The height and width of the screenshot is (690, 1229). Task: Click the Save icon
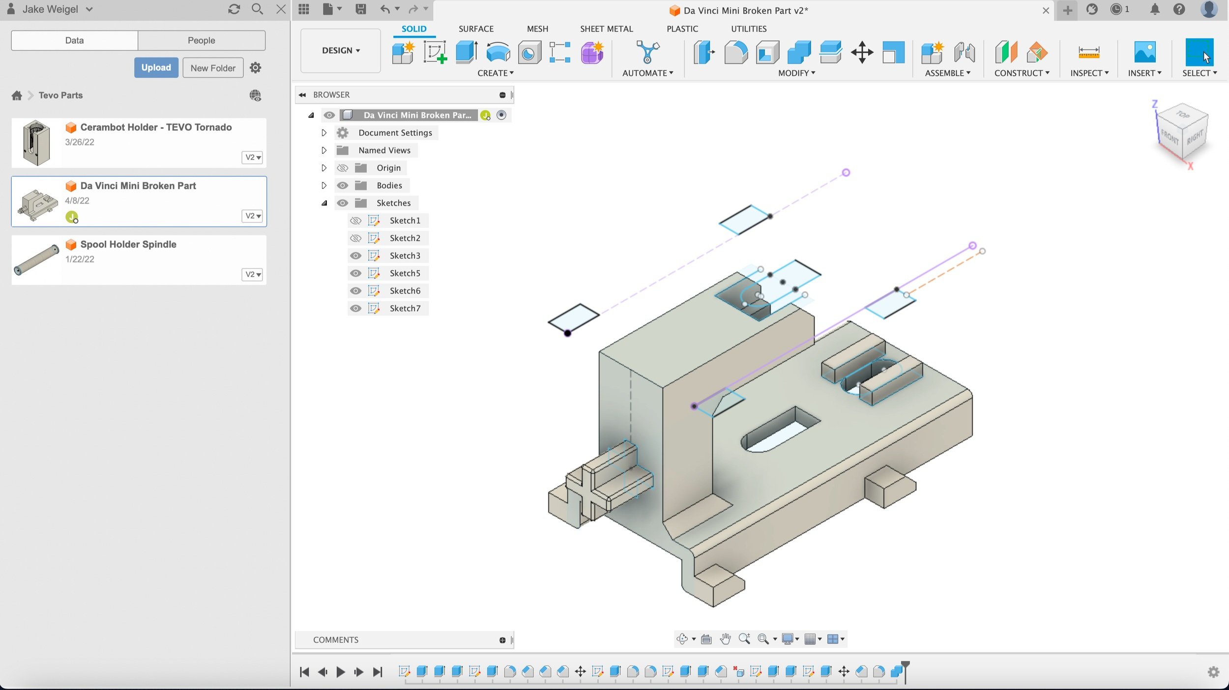tap(361, 9)
